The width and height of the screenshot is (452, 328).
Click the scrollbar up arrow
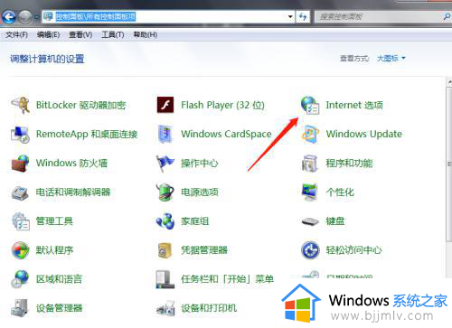[x=449, y=81]
